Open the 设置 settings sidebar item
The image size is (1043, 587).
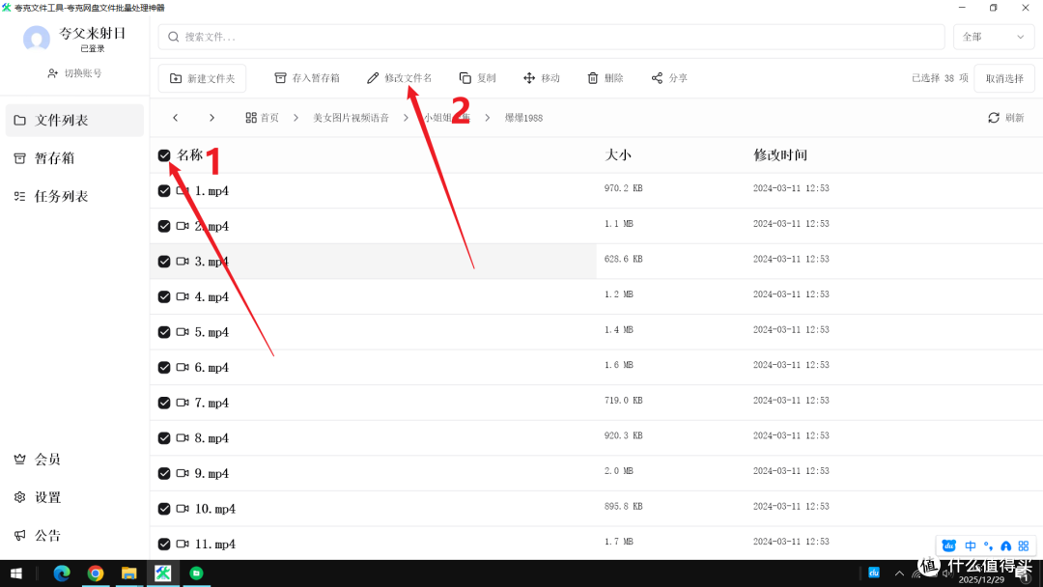tap(74, 497)
